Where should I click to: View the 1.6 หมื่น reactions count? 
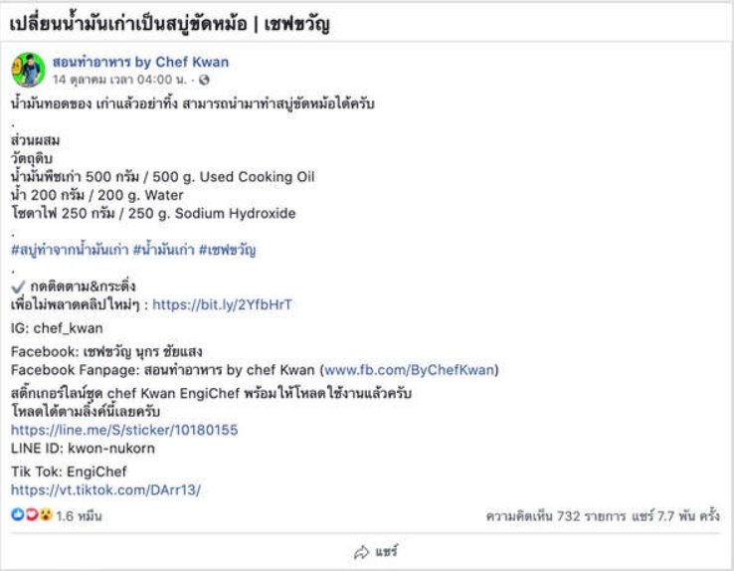coord(79,516)
